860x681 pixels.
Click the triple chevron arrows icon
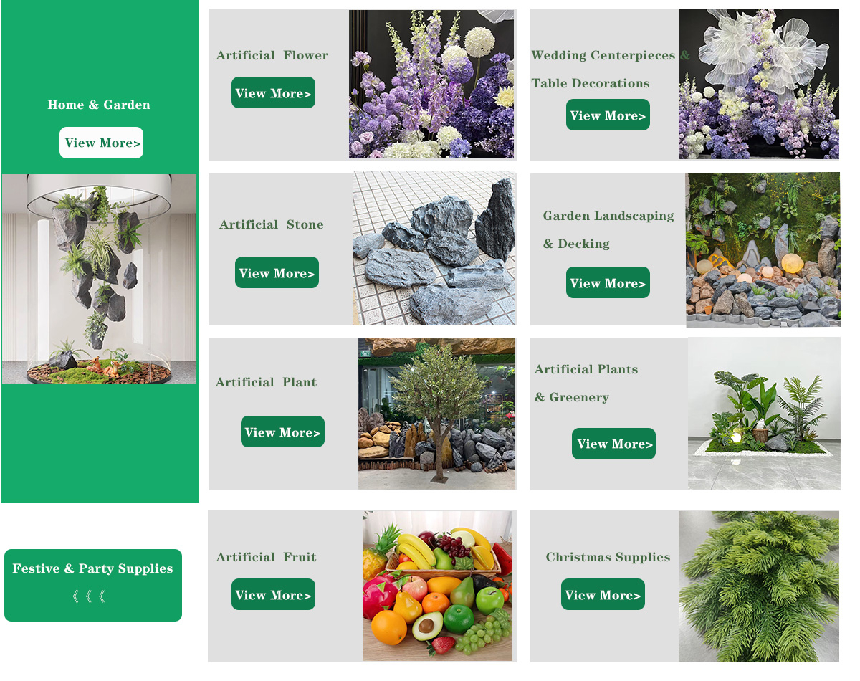tap(90, 596)
